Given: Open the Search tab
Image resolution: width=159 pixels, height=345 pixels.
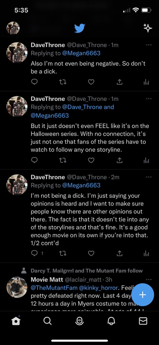Looking at the screenshot, I should 48,321.
